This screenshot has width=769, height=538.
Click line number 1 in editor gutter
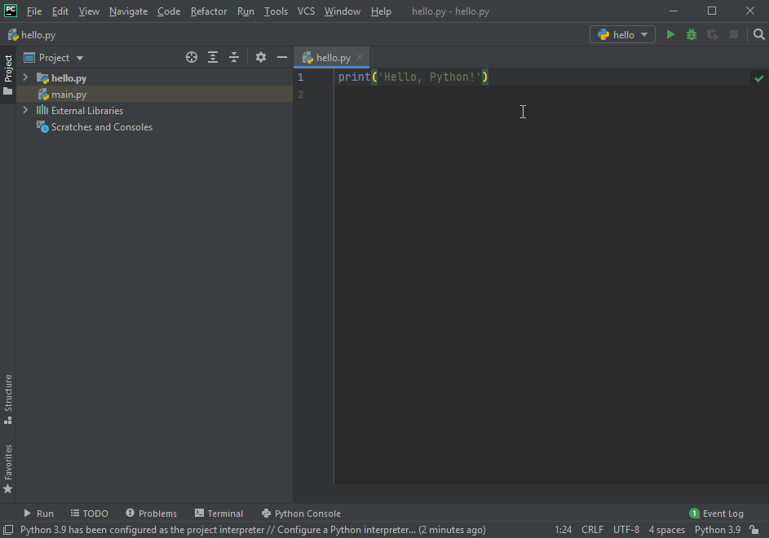pyautogui.click(x=300, y=77)
